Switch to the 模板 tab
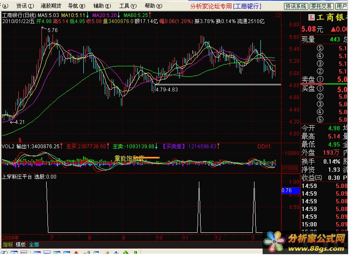 21,245
